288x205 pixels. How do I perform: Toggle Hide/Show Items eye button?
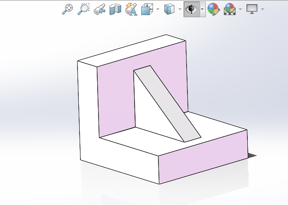click(x=191, y=9)
